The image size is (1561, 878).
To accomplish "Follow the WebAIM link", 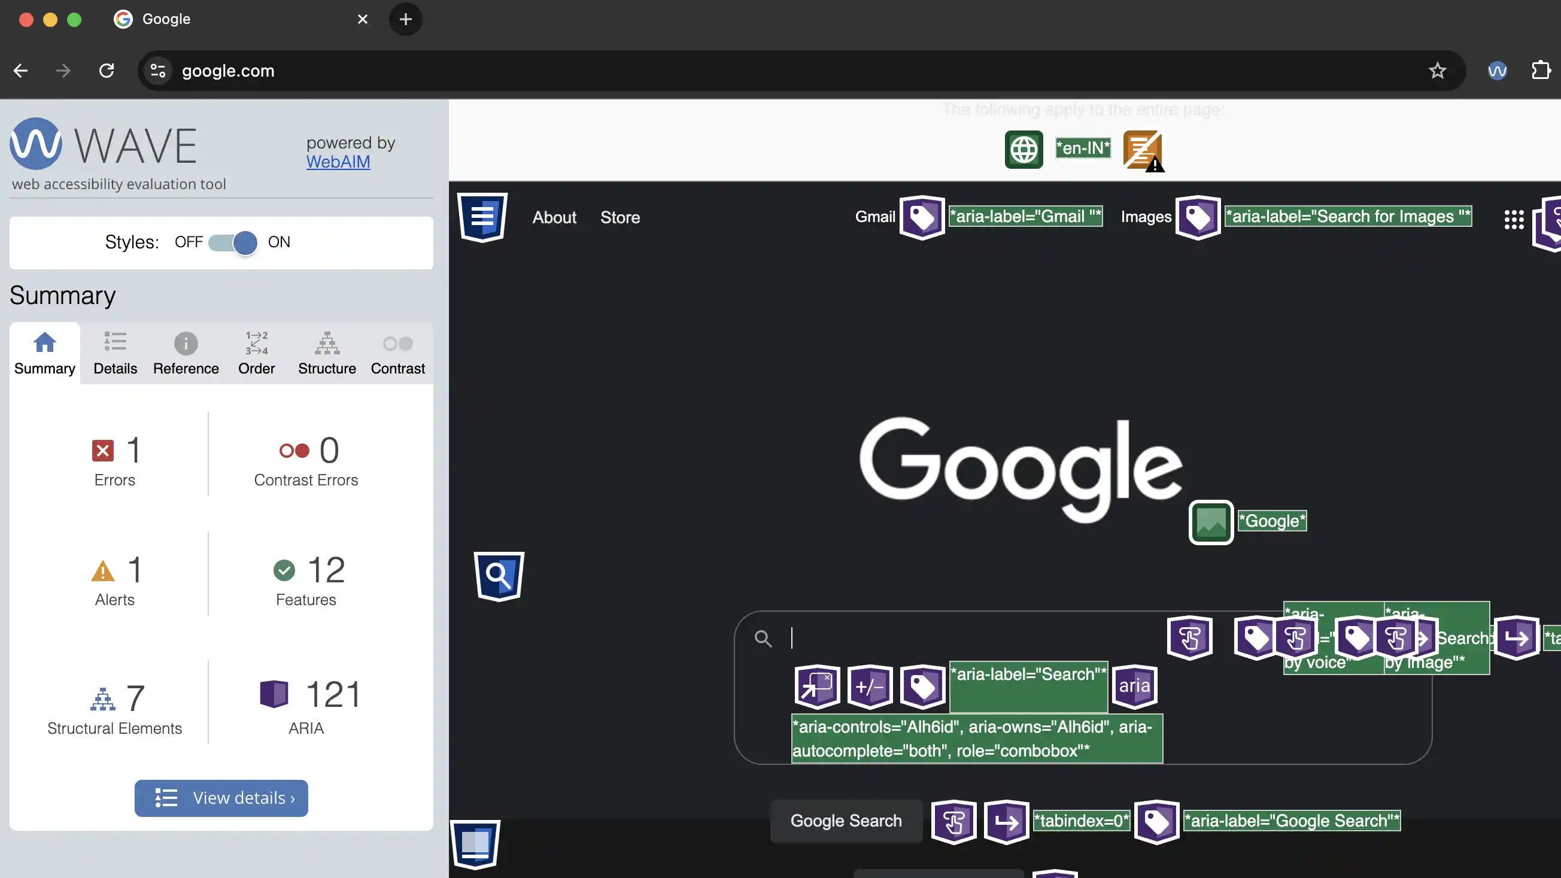I will (x=338, y=162).
